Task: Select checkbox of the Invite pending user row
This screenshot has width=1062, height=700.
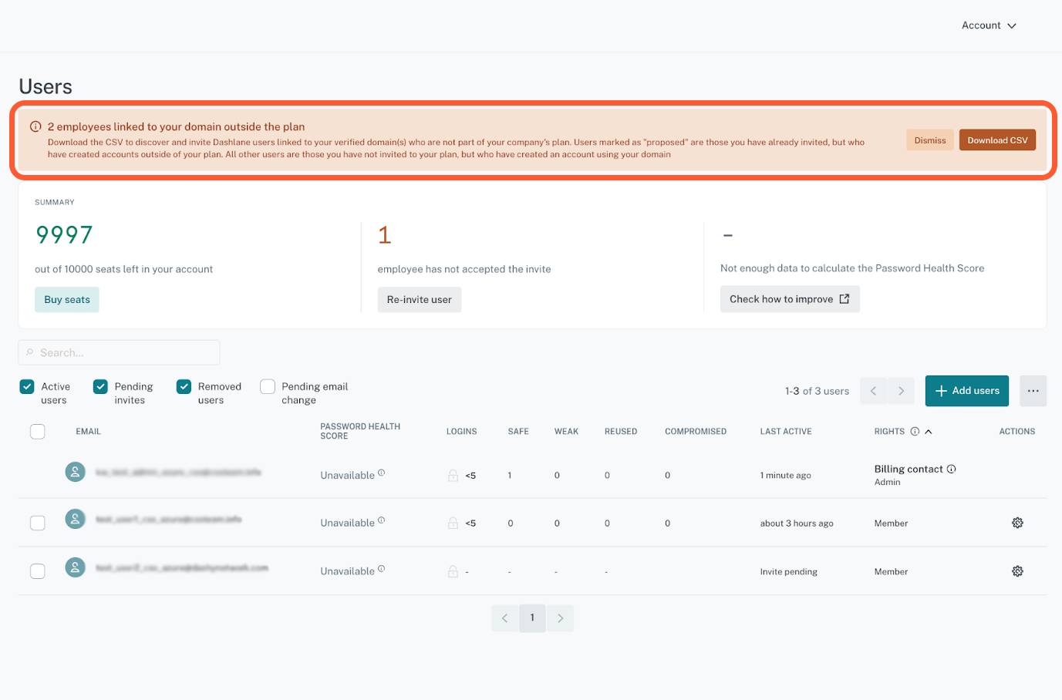Action: [37, 571]
